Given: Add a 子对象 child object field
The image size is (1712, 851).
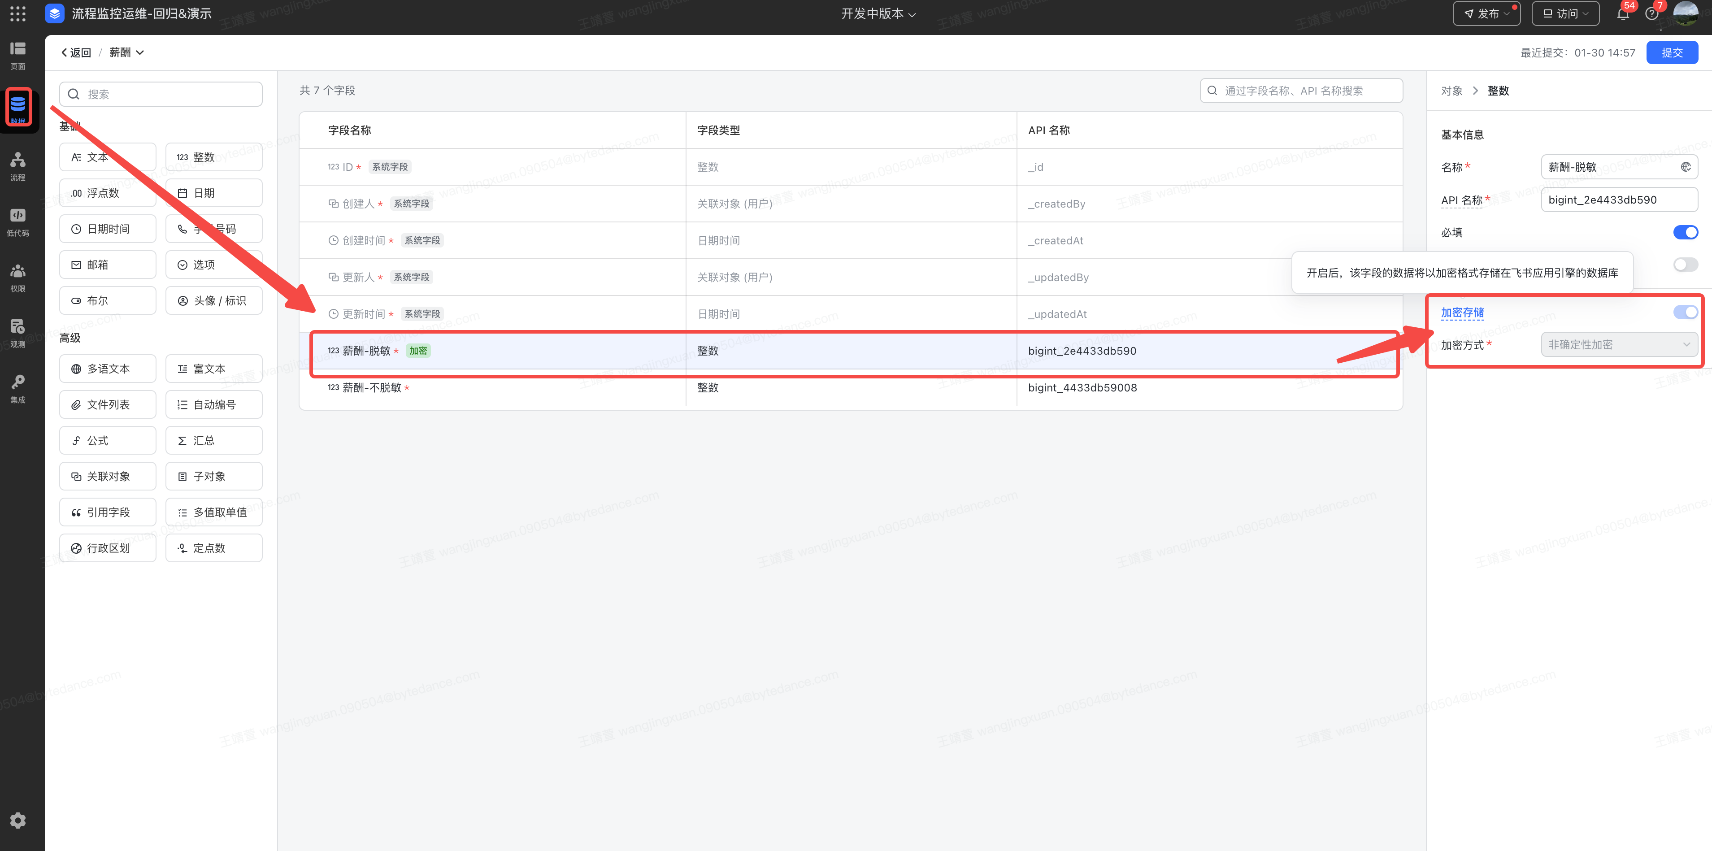Looking at the screenshot, I should coord(214,476).
